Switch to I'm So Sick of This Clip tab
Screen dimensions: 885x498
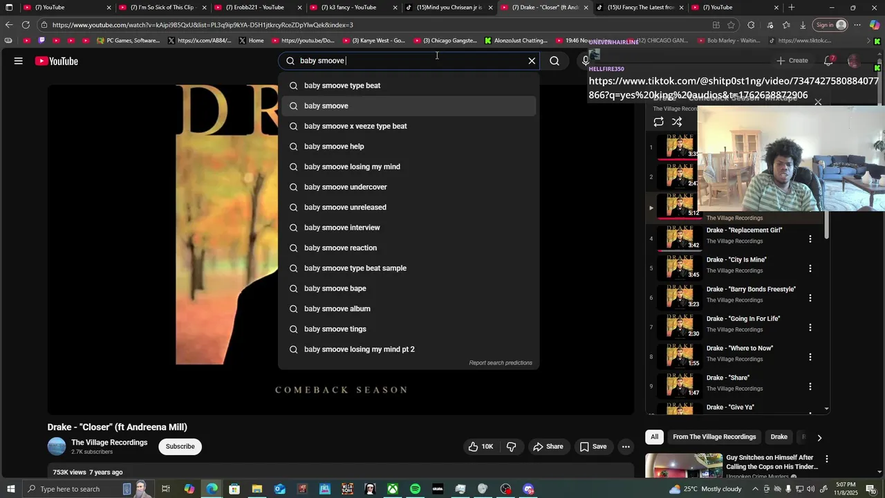click(162, 8)
